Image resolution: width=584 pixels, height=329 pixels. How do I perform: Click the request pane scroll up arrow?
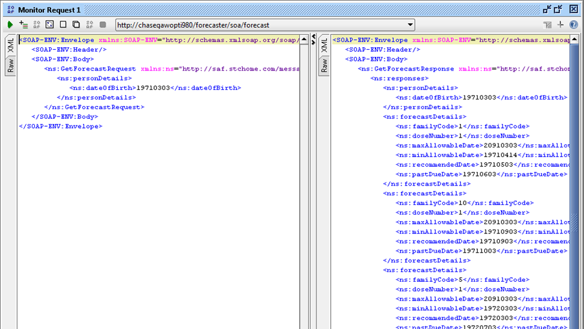click(x=304, y=39)
